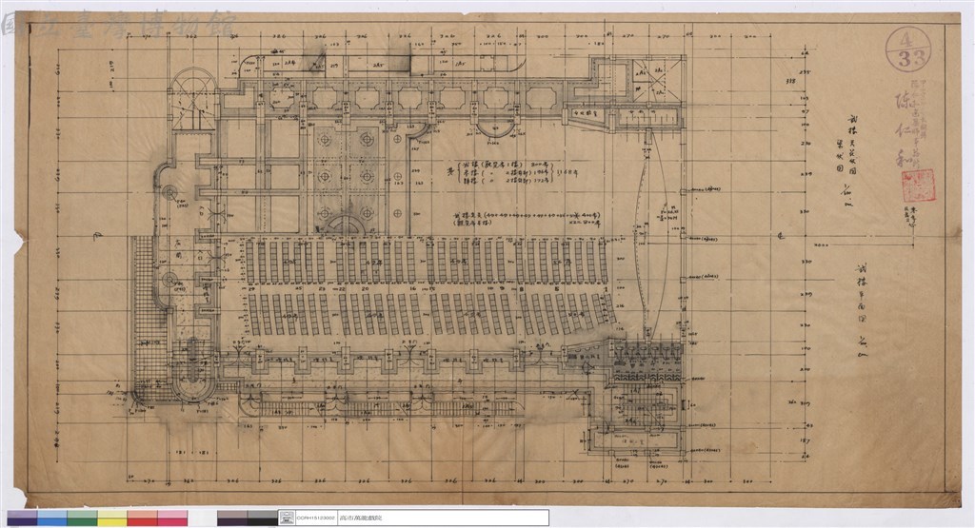Click the CCRH15123002 catalog number
This screenshot has height=528, width=975.
point(316,518)
